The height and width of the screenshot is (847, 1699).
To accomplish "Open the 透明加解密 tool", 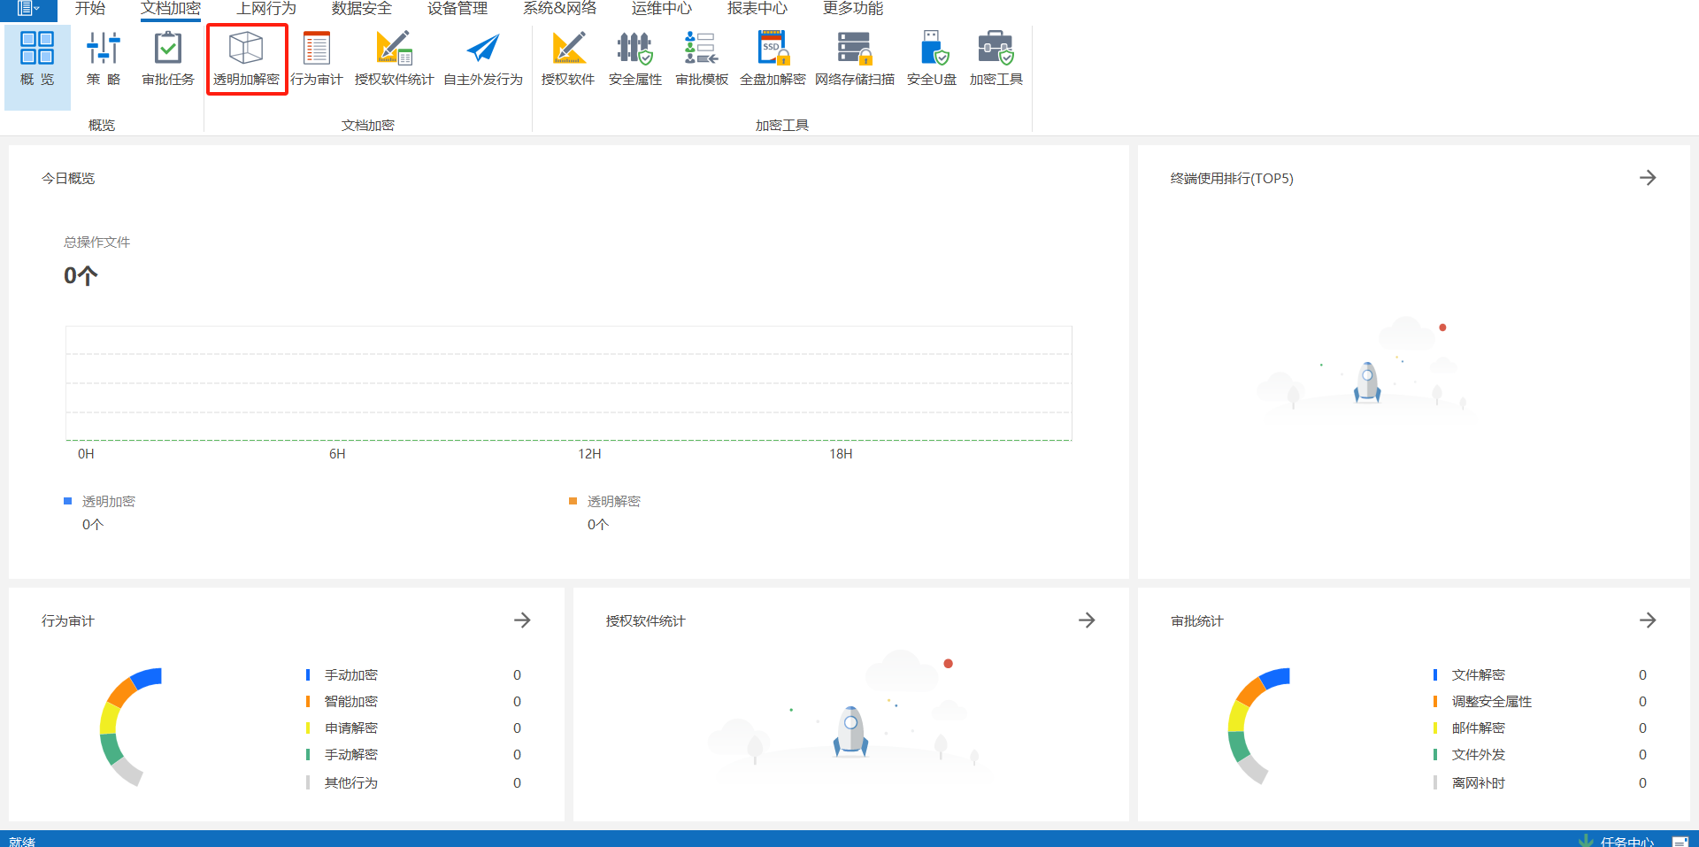I will point(246,58).
